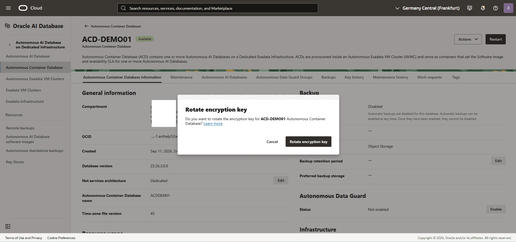This screenshot has width=516, height=242.
Task: Open the hamburger navigation menu
Action: [8, 8]
